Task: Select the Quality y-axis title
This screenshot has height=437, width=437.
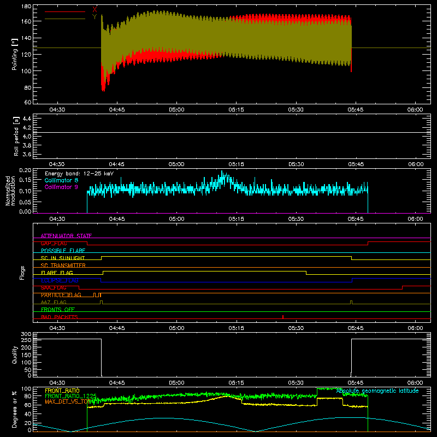Action: pos(15,355)
